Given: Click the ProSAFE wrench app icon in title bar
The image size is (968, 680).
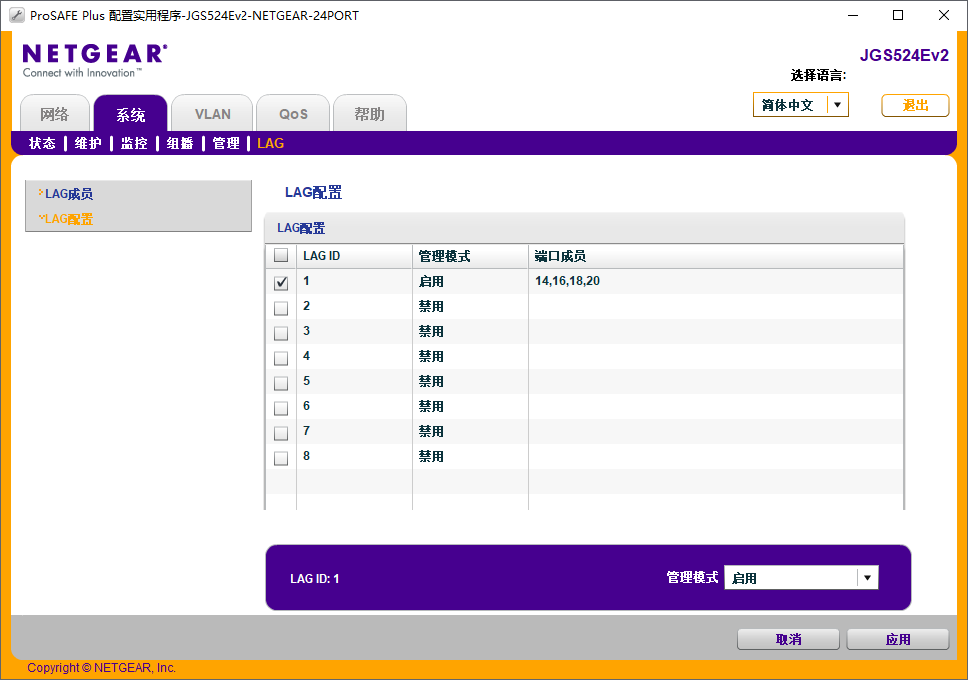Looking at the screenshot, I should 17,15.
